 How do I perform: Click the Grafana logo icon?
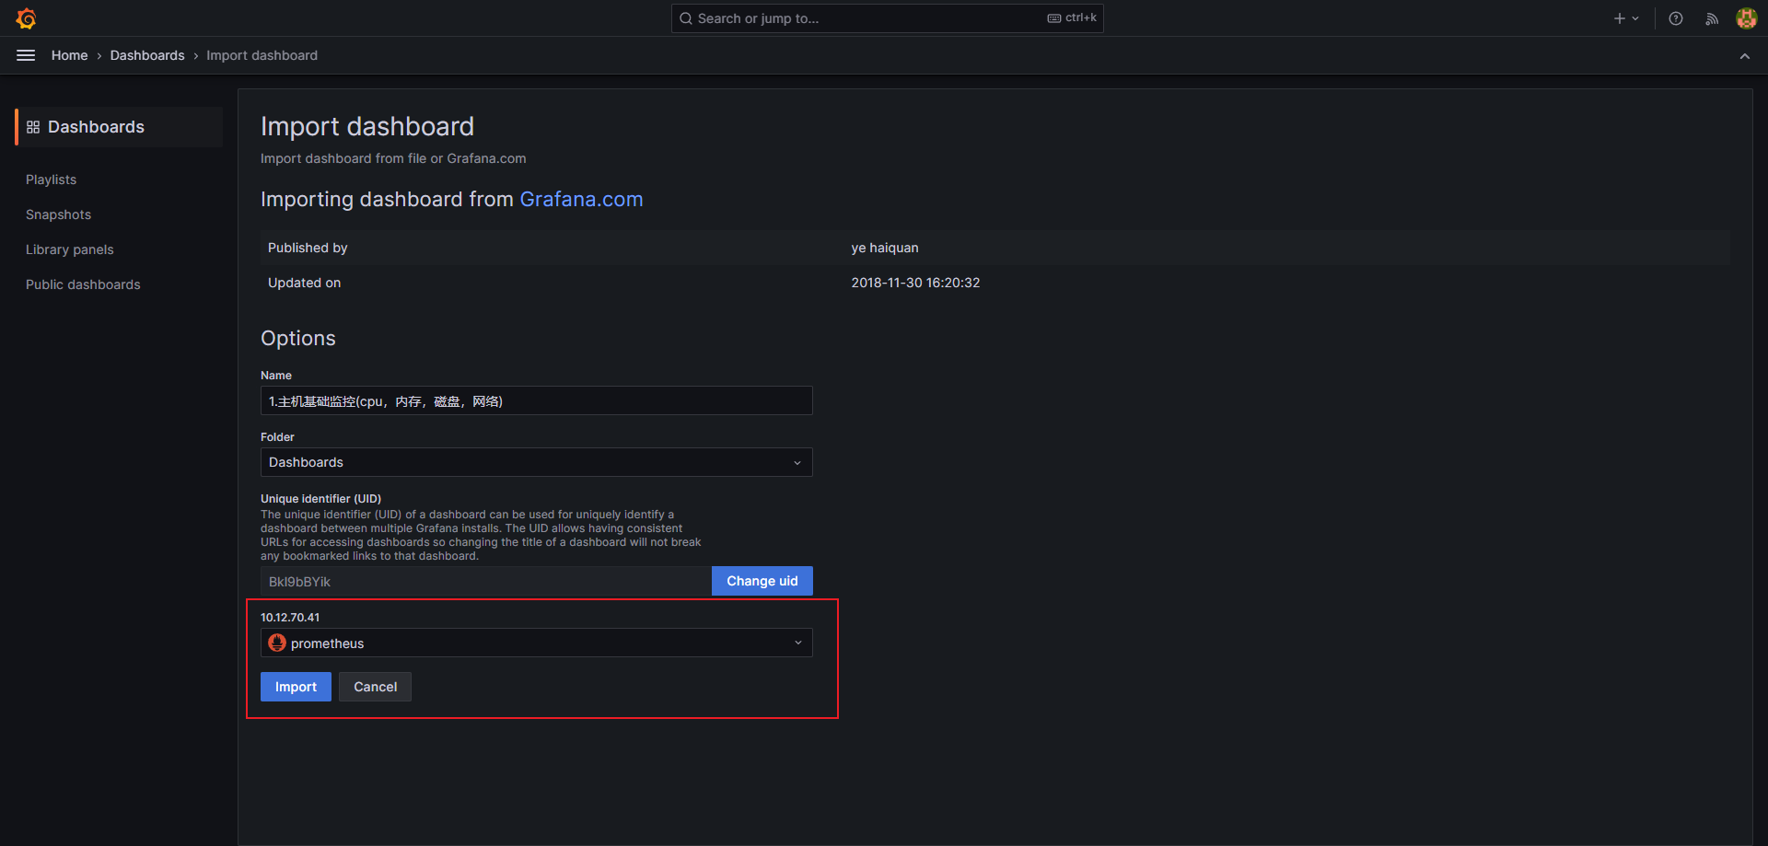point(26,18)
